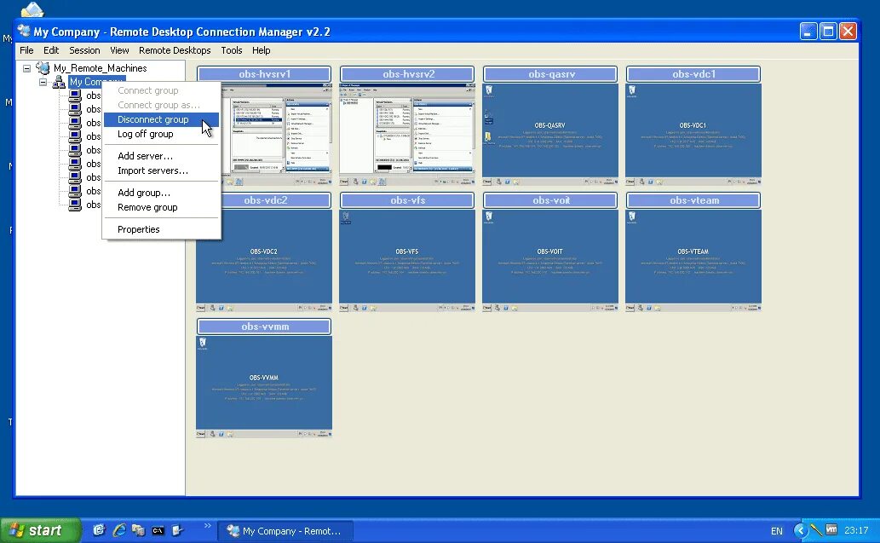Open the Tools menu
Viewport: 880px width, 543px height.
[231, 50]
